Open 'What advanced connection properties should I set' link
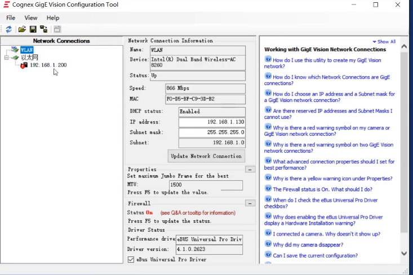The image size is (413, 275). (329, 165)
